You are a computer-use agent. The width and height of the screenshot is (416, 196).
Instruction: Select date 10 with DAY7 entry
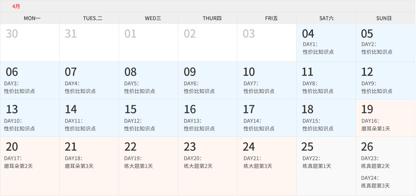[267, 80]
